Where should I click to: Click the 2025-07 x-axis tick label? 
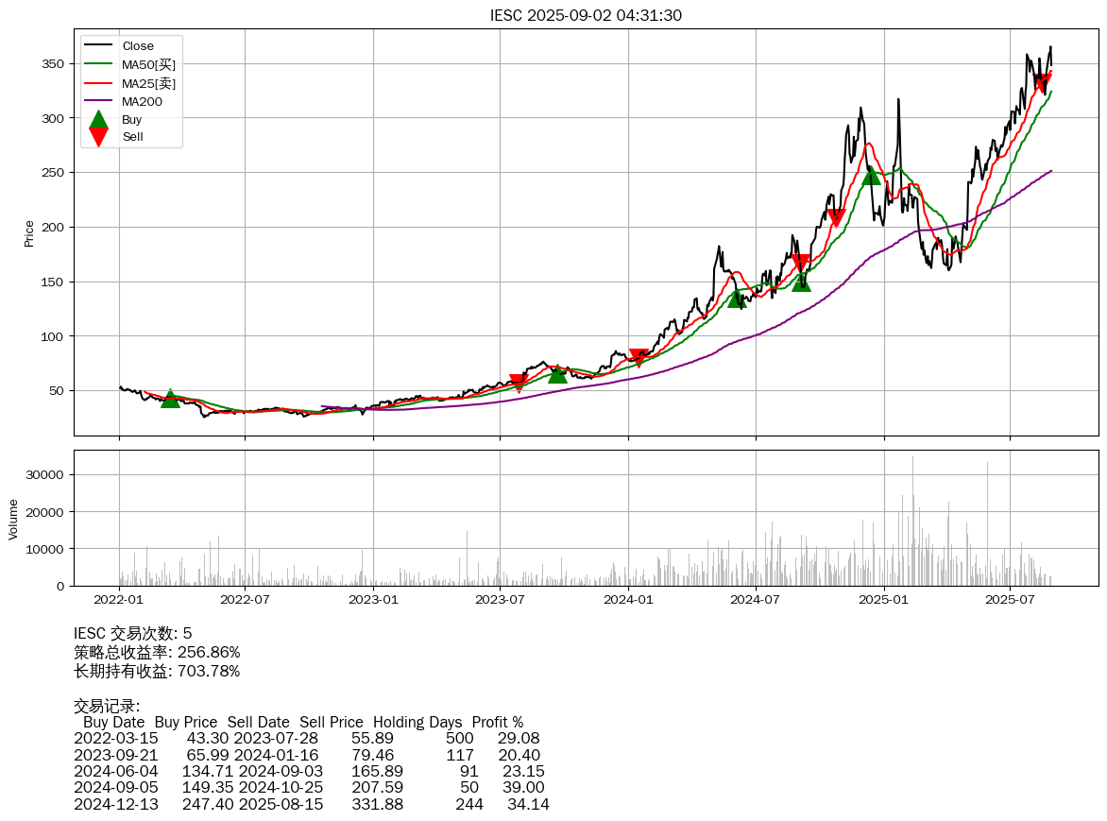(1011, 598)
